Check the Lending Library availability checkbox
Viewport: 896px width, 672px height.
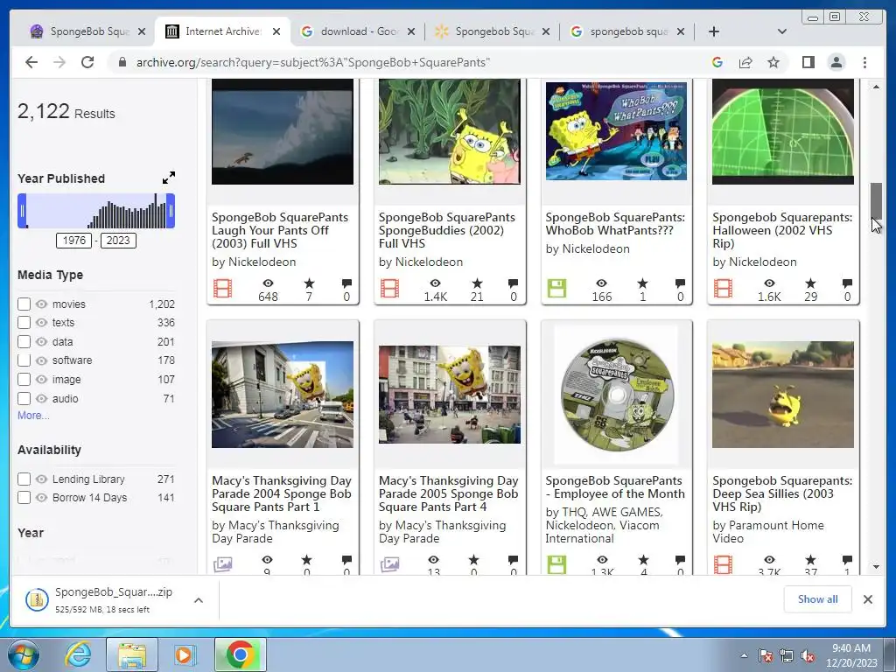tap(24, 479)
